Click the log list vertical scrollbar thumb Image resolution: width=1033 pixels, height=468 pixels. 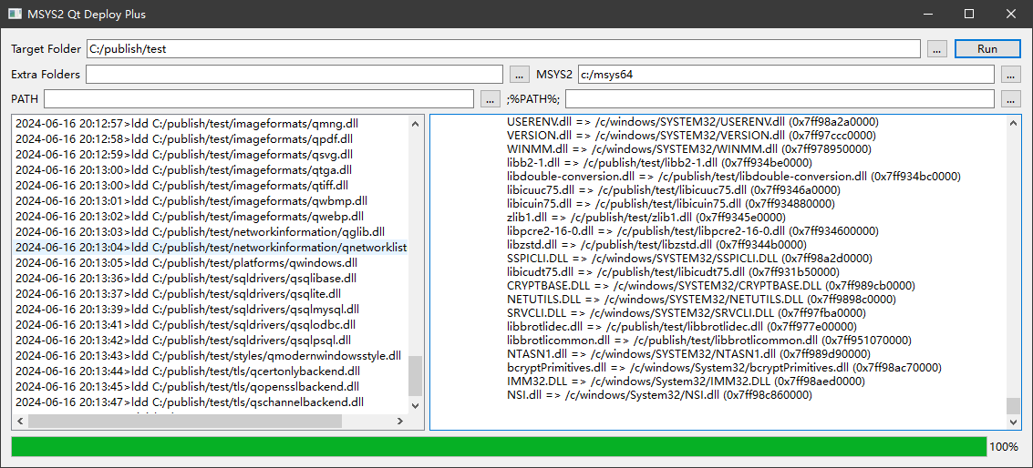(415, 376)
